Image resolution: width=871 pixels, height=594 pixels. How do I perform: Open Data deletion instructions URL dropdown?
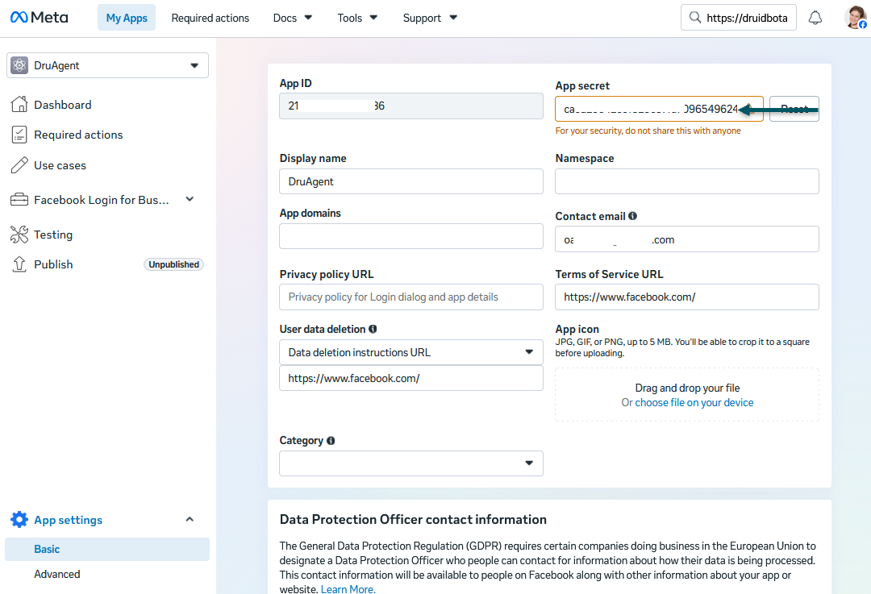[x=411, y=352]
